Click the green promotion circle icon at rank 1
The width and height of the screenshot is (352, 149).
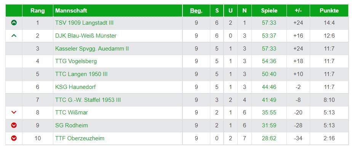point(14,23)
